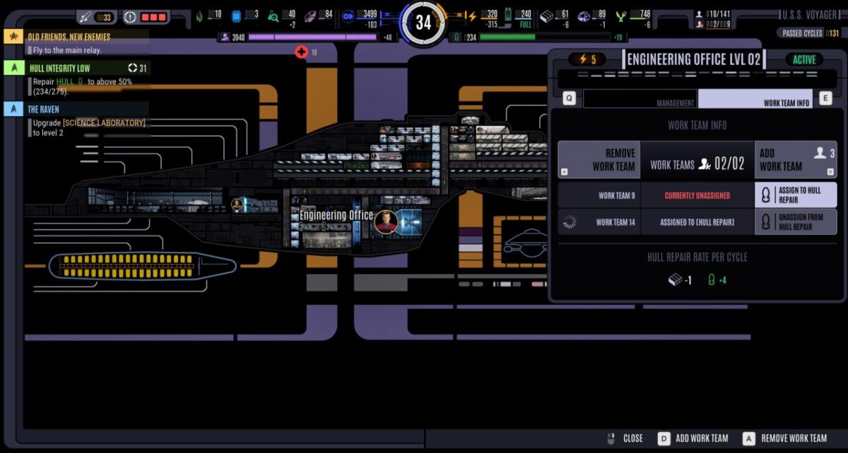Click the green plant resource icon

621,16
